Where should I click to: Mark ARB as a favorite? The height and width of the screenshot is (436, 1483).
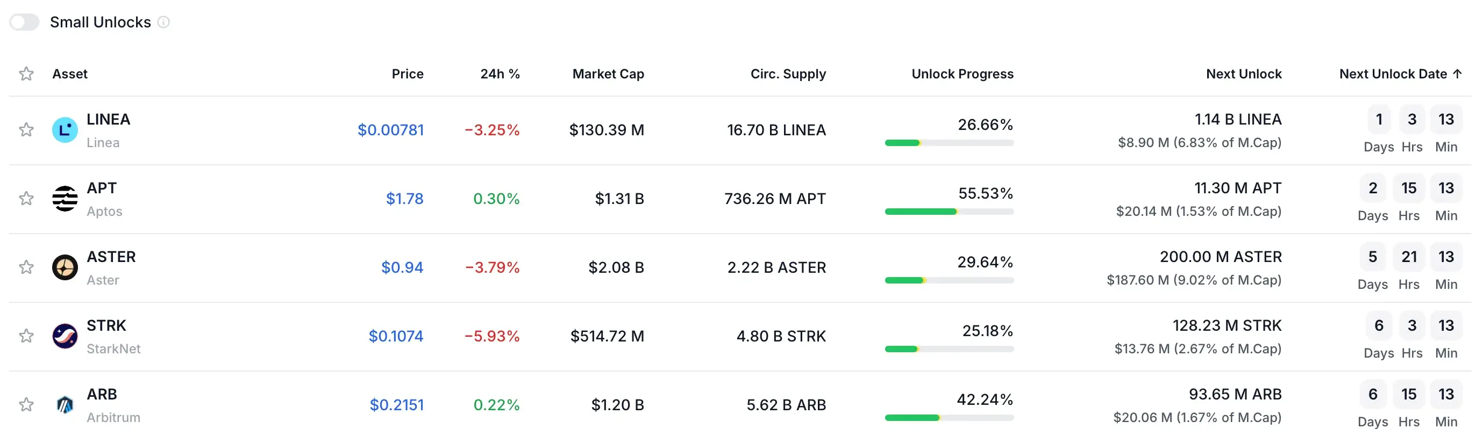[26, 404]
